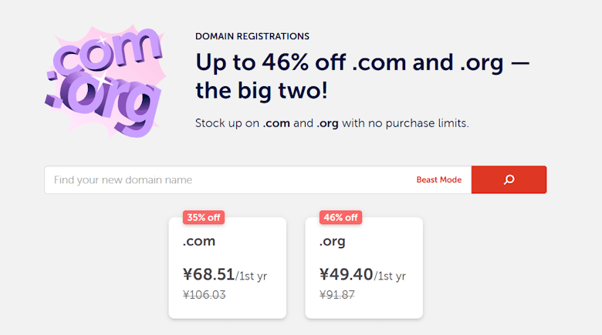Click the crossed-out ¥91.87 price

(337, 295)
